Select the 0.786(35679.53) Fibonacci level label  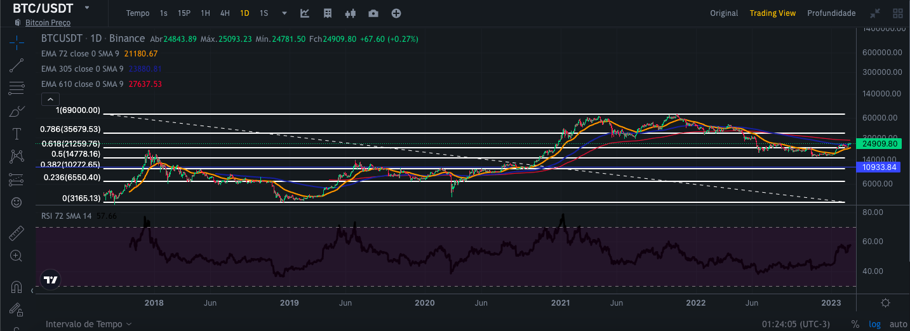pos(70,129)
